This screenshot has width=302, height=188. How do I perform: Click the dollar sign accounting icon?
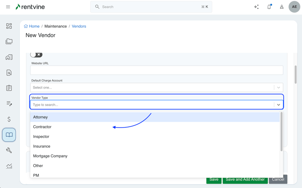9,119
